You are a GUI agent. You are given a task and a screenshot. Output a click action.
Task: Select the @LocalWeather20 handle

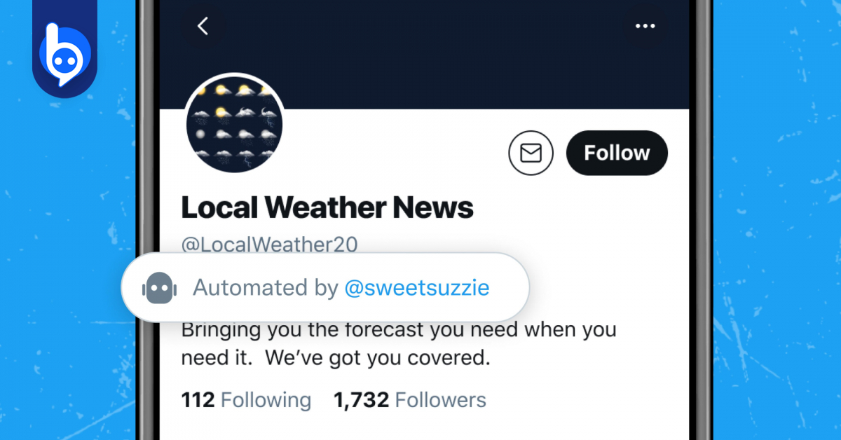tap(270, 245)
